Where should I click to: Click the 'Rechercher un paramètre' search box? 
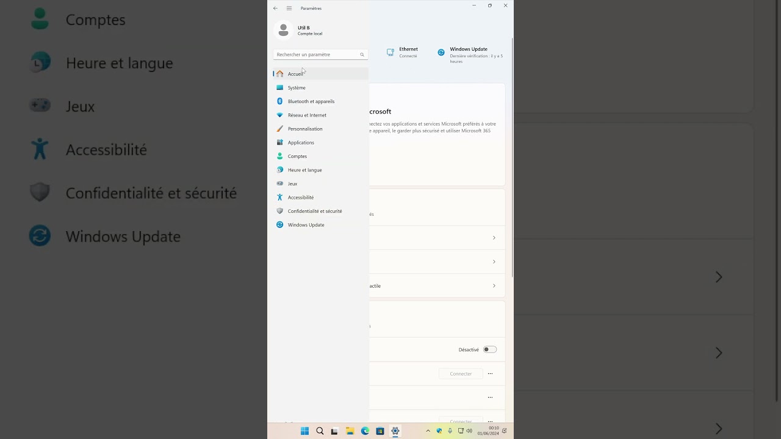(320, 54)
